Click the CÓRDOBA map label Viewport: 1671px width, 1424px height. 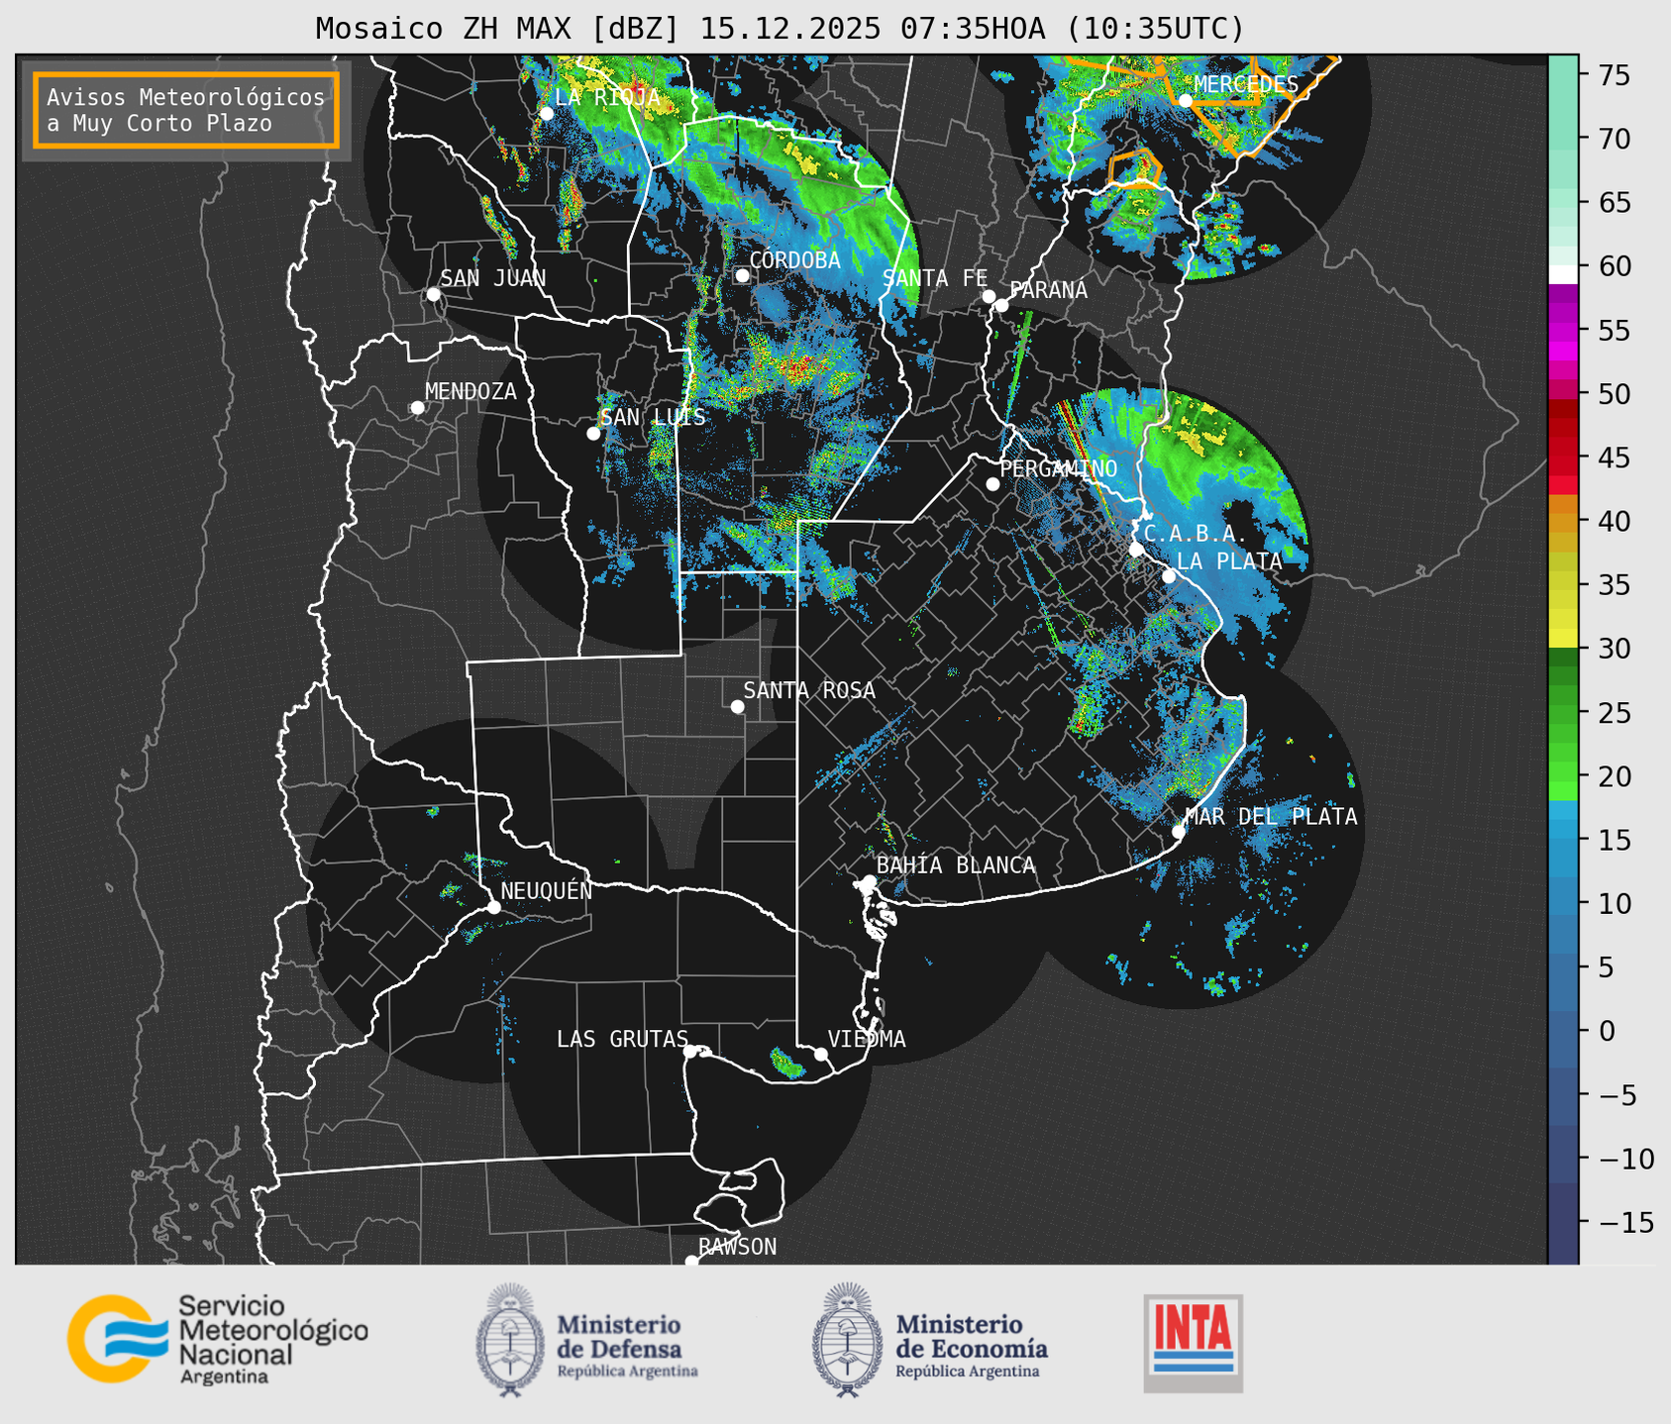tap(794, 260)
